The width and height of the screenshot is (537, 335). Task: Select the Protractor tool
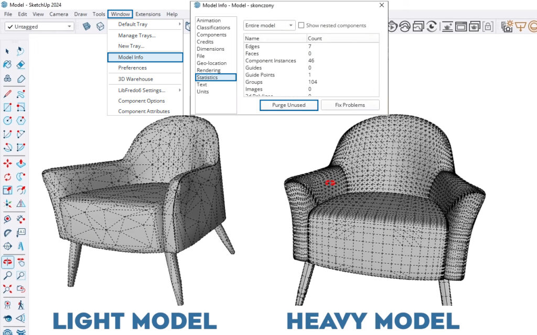7,233
